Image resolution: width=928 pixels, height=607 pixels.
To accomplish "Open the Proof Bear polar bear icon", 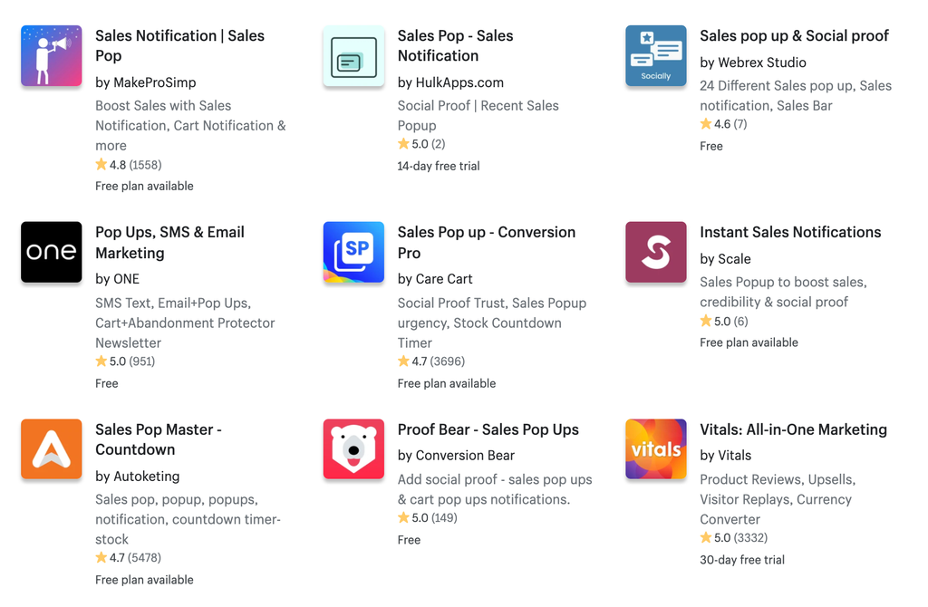I will pyautogui.click(x=354, y=449).
